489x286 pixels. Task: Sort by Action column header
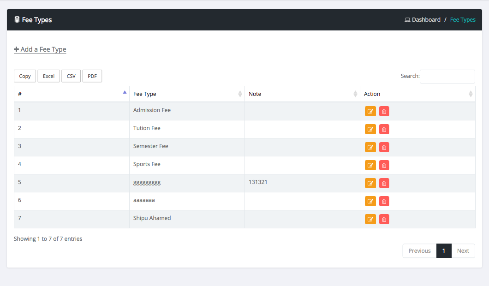point(417,94)
